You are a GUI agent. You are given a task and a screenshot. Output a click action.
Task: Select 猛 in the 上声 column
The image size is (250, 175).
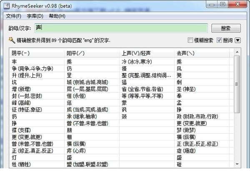(124, 82)
